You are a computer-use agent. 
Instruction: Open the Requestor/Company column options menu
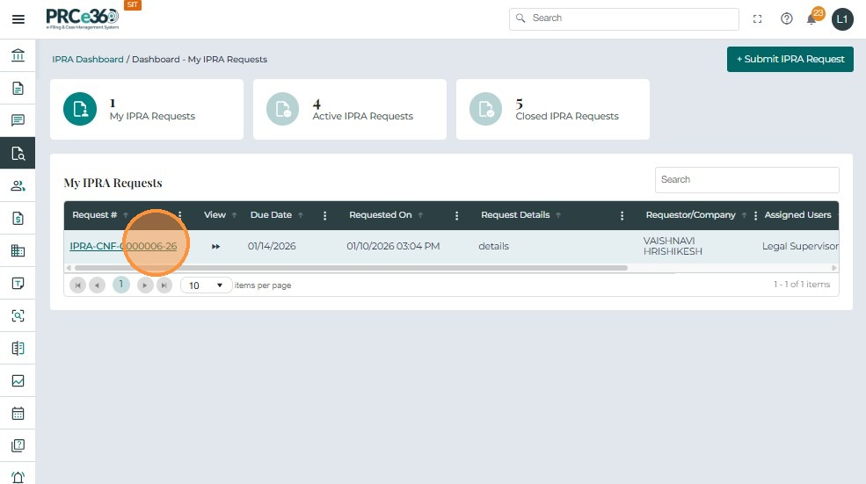755,215
